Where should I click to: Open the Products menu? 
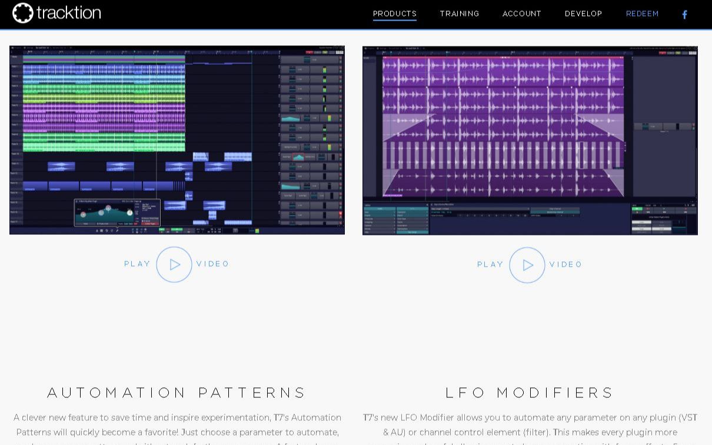point(395,14)
